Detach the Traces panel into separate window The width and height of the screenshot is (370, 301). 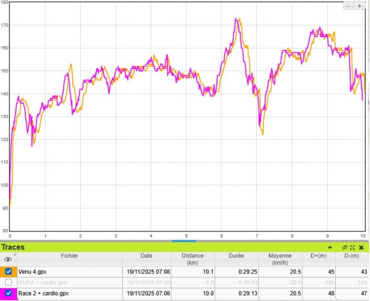coord(345,247)
